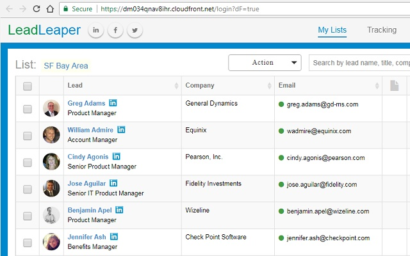Viewport: 410px width, 256px height.
Task: Click green status dot for cindy.agonis email
Action: (x=281, y=158)
